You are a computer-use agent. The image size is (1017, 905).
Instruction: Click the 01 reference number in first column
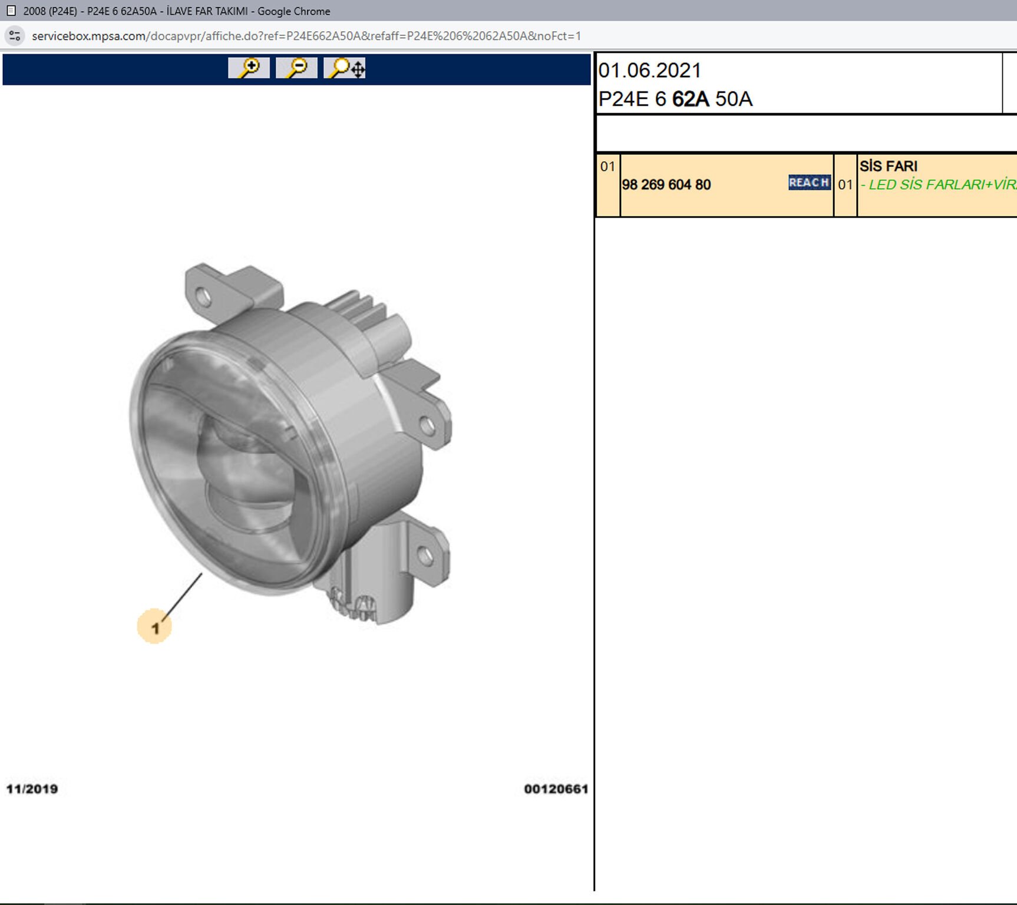tap(607, 167)
